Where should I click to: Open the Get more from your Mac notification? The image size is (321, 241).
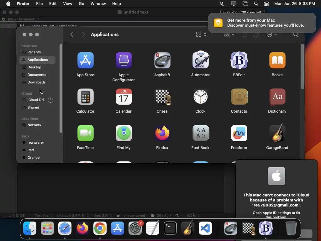tap(262, 23)
